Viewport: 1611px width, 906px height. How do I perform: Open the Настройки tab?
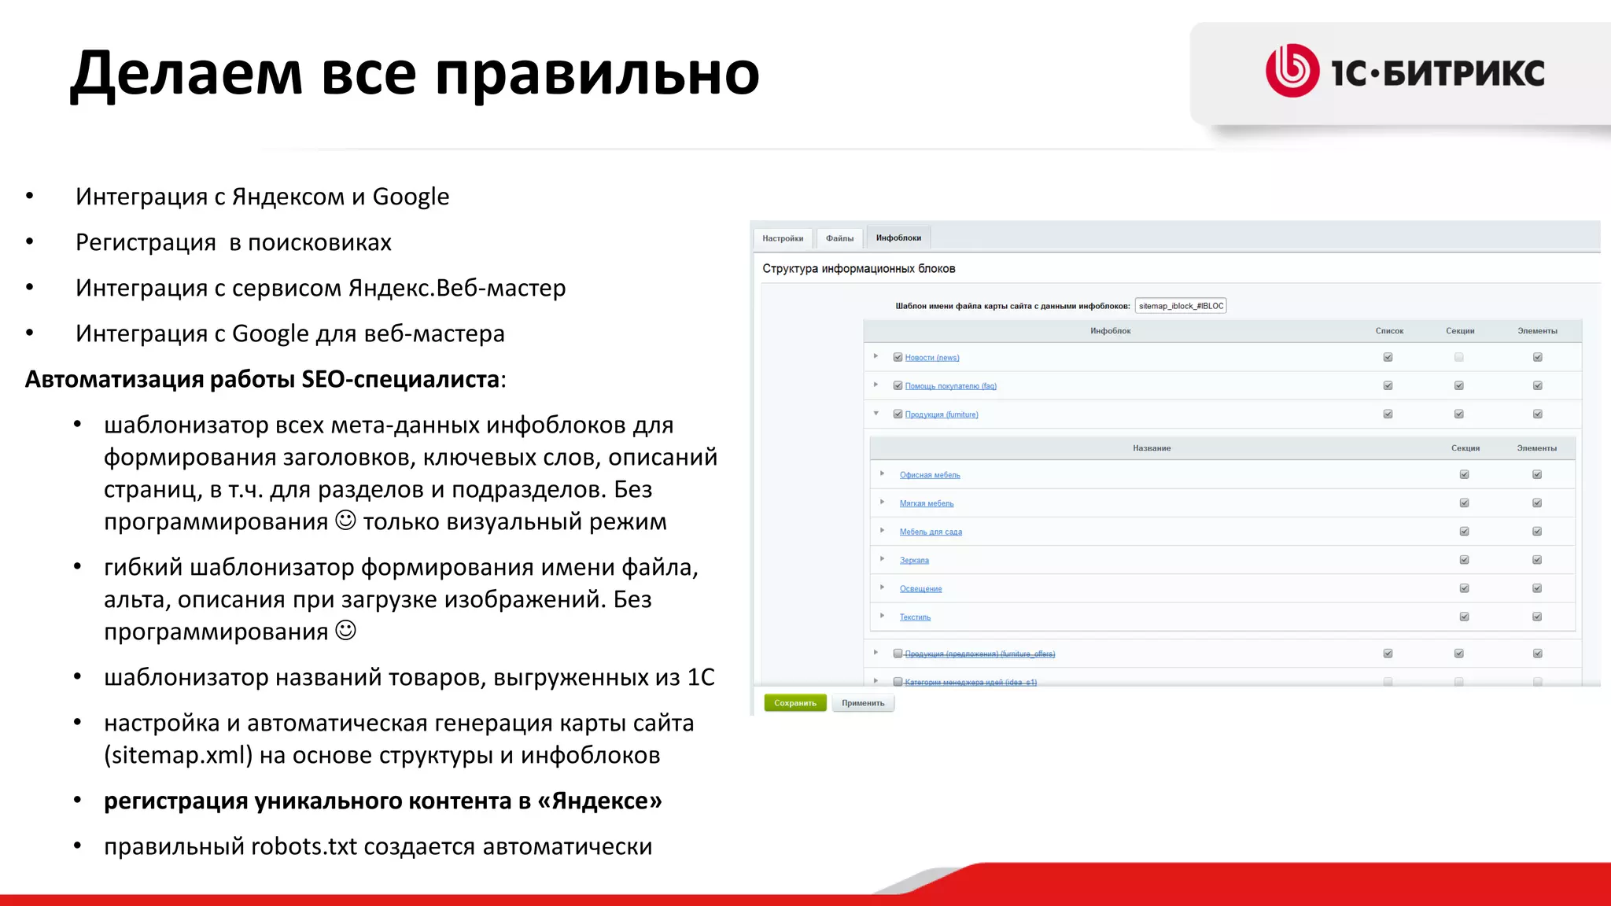coord(783,238)
